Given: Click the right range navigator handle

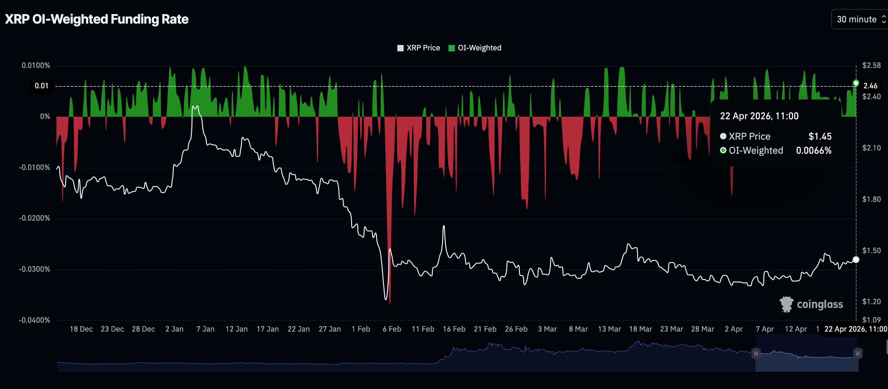Looking at the screenshot, I should click(x=858, y=354).
